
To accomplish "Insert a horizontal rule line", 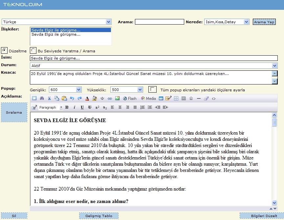I will [x=199, y=99].
